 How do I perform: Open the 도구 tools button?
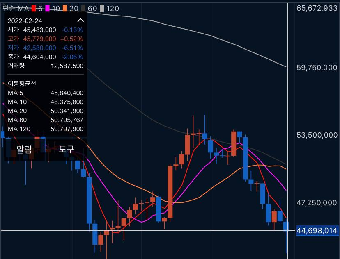click(x=67, y=149)
